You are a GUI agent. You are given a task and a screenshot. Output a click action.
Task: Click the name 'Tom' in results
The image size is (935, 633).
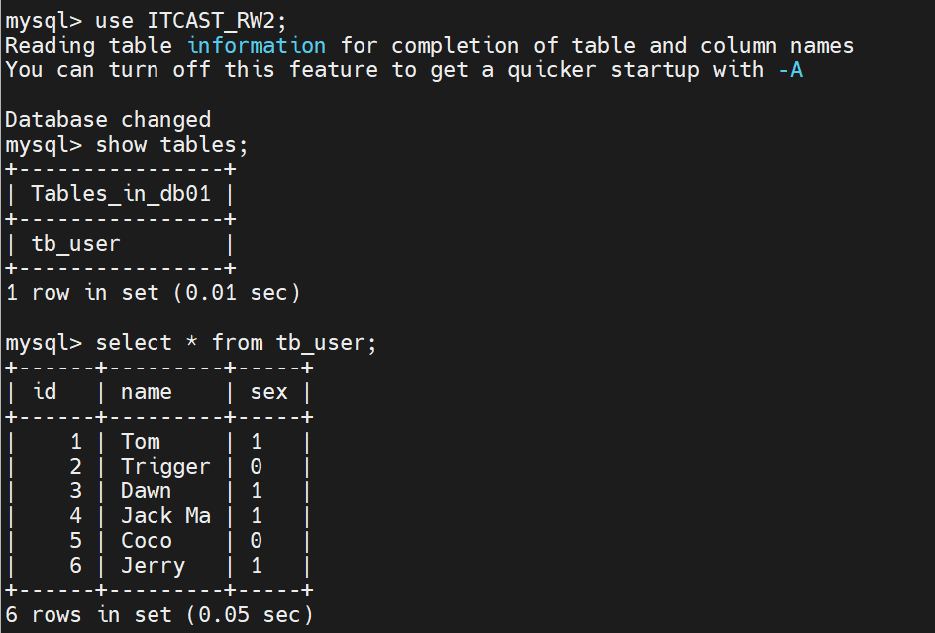click(140, 442)
